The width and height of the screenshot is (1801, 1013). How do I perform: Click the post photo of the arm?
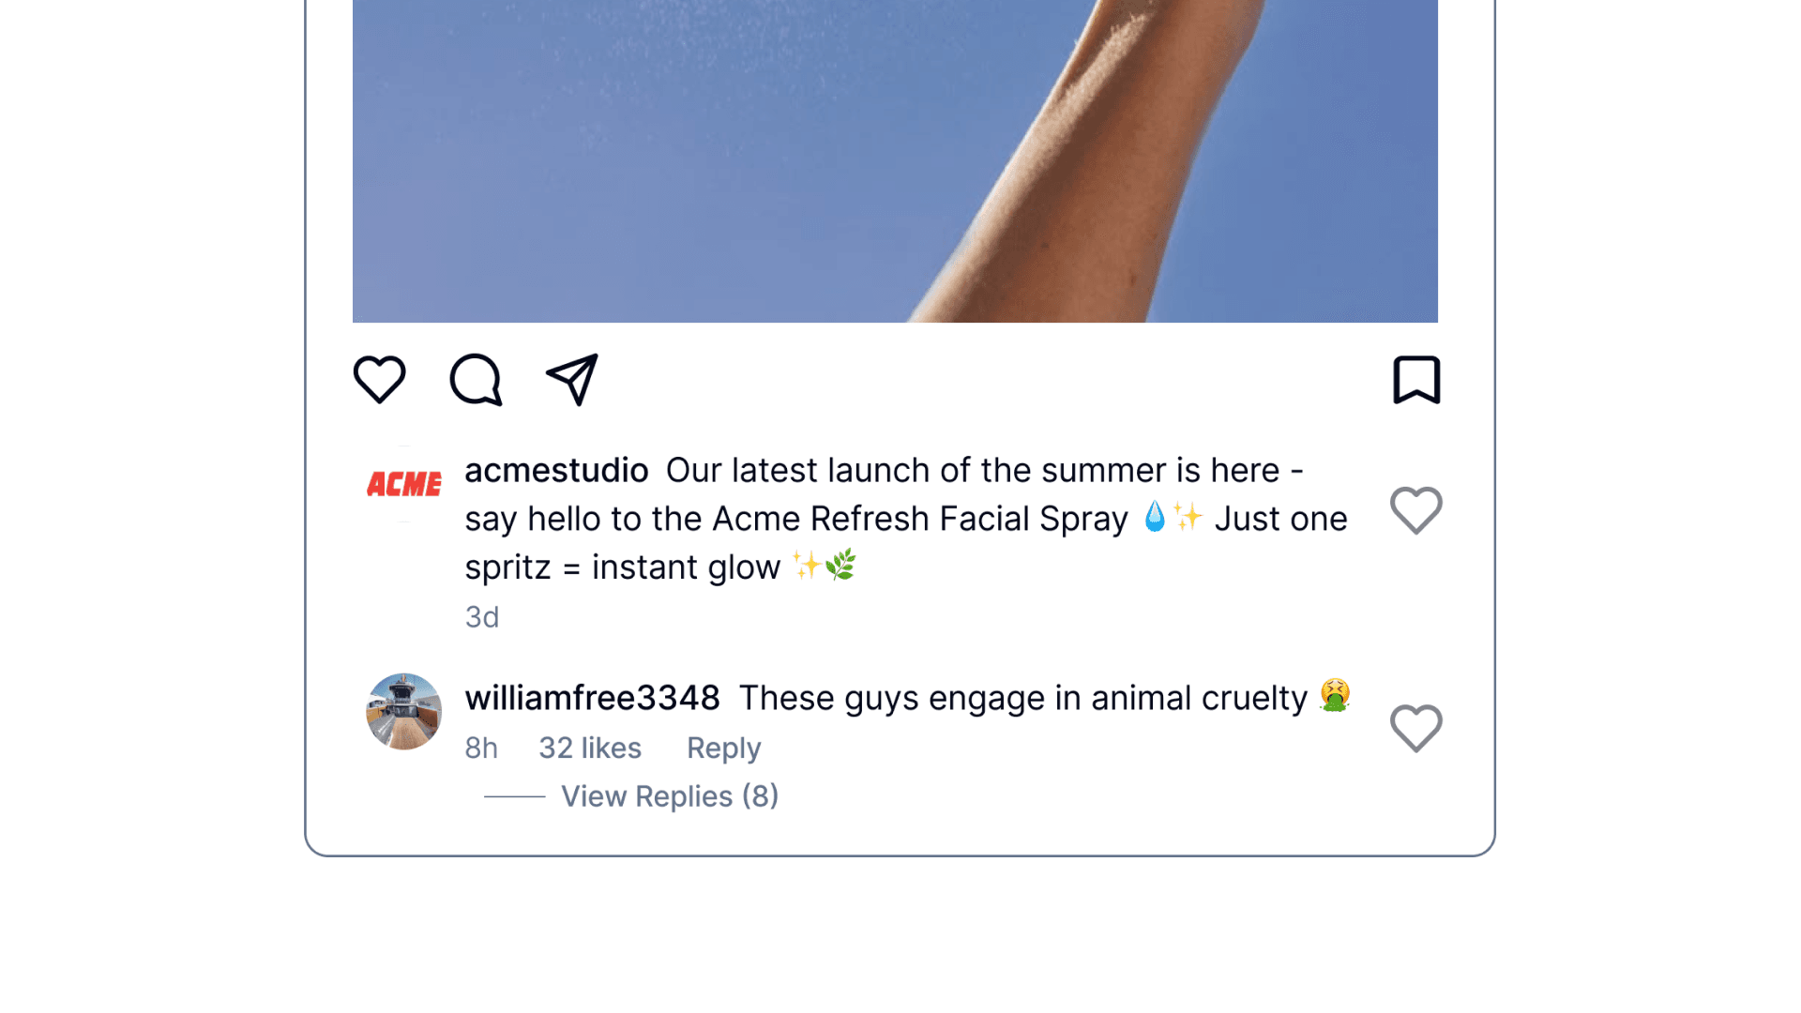[895, 159]
